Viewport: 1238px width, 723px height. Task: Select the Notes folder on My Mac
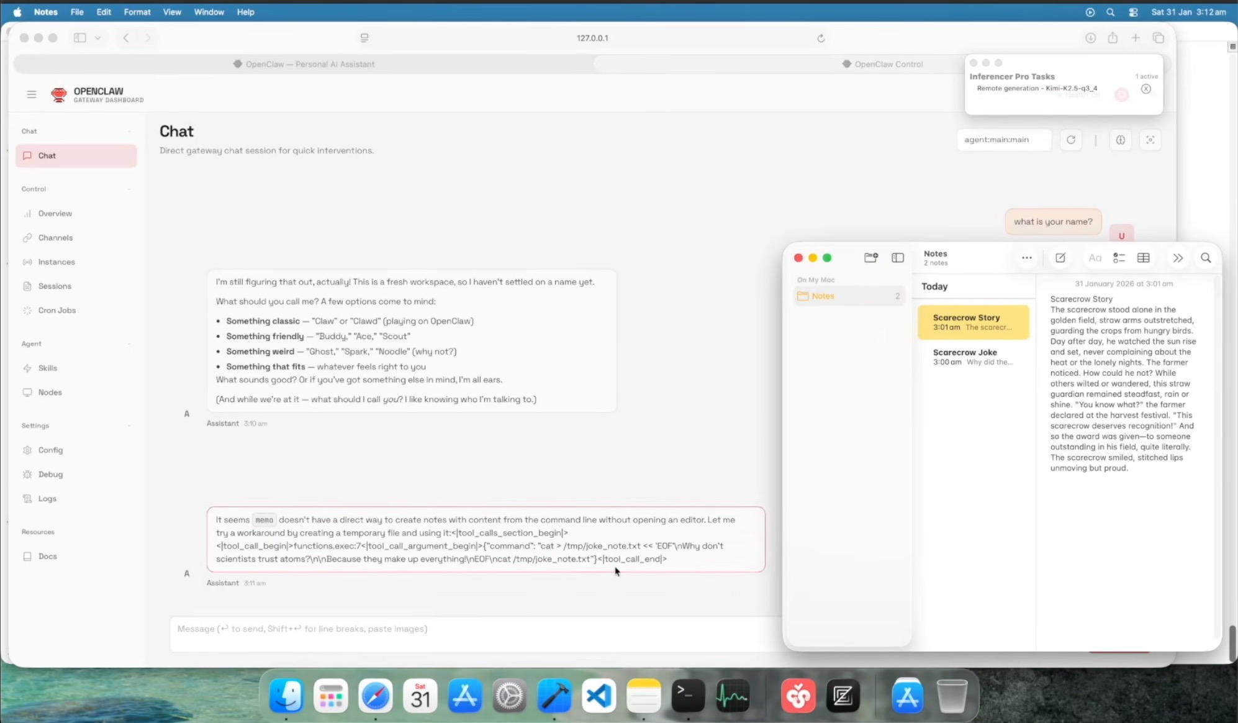(x=849, y=296)
